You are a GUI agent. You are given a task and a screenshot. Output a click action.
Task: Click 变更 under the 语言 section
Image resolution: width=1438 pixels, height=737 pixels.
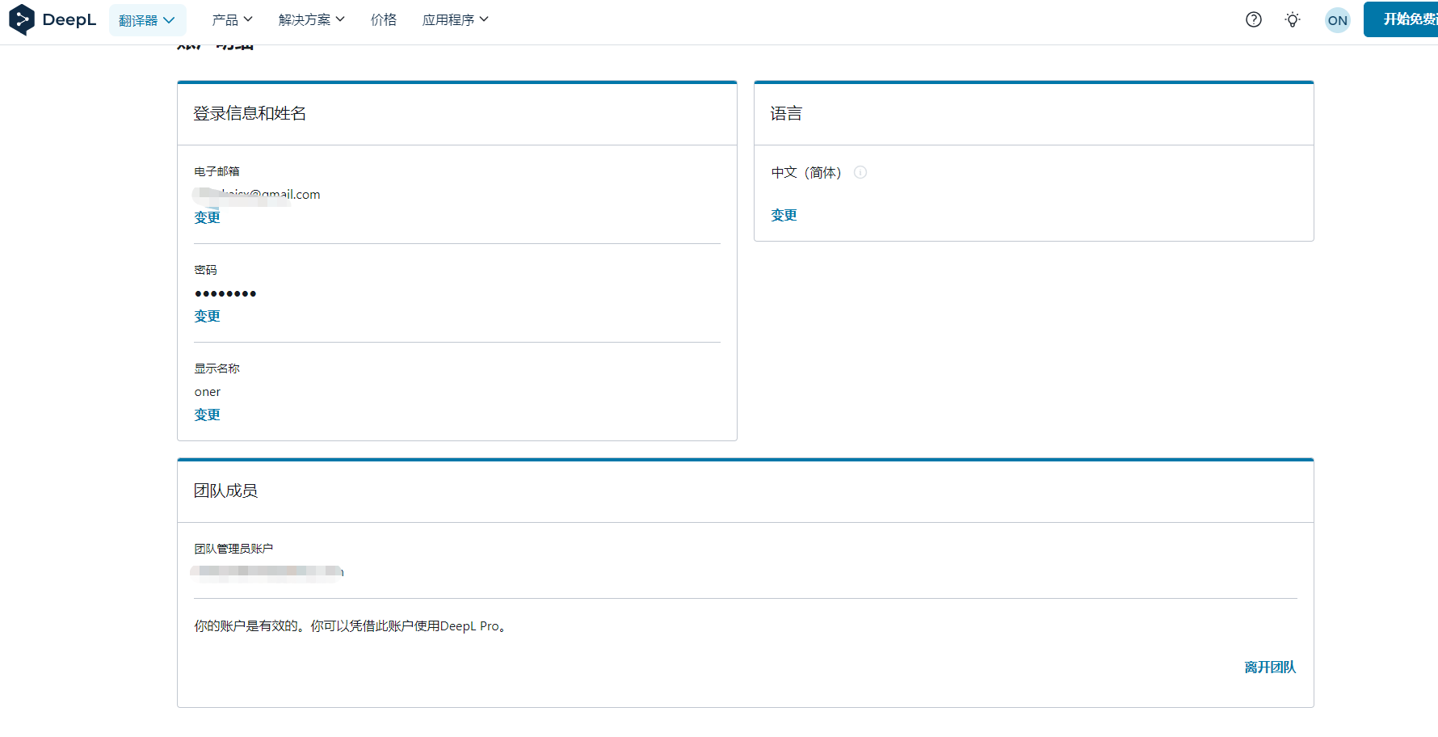pyautogui.click(x=784, y=215)
